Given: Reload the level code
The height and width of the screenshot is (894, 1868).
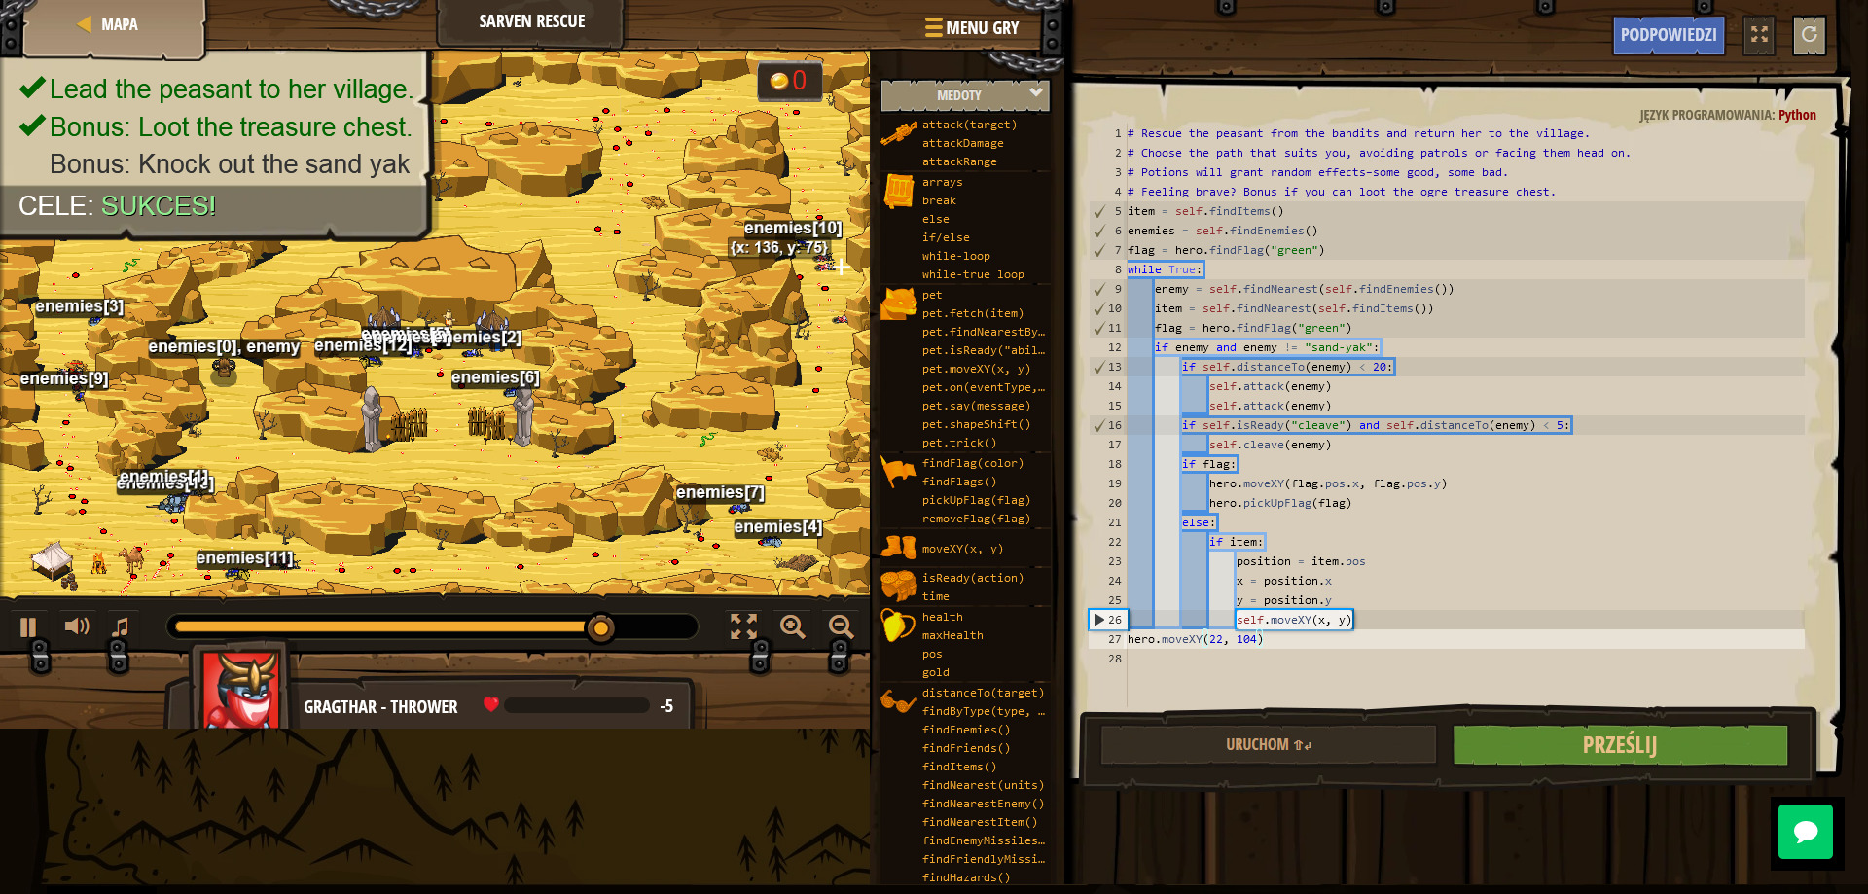Looking at the screenshot, I should click(1809, 35).
